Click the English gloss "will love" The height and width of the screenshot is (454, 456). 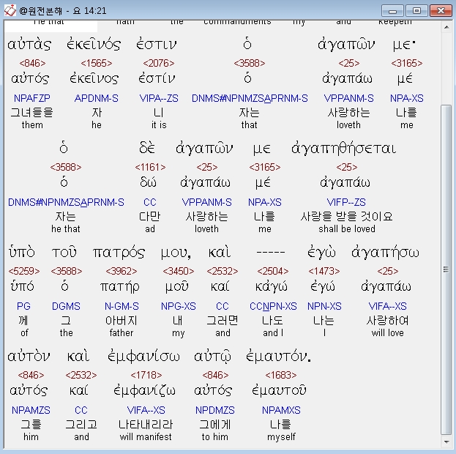point(387,333)
